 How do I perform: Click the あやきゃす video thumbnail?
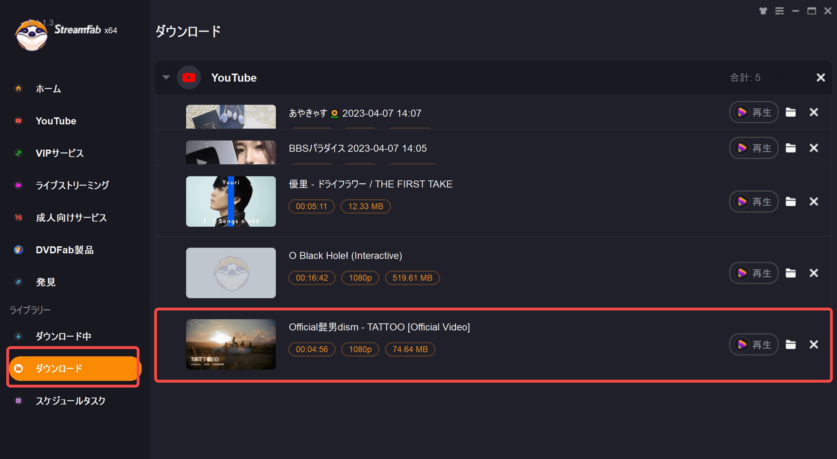point(231,117)
